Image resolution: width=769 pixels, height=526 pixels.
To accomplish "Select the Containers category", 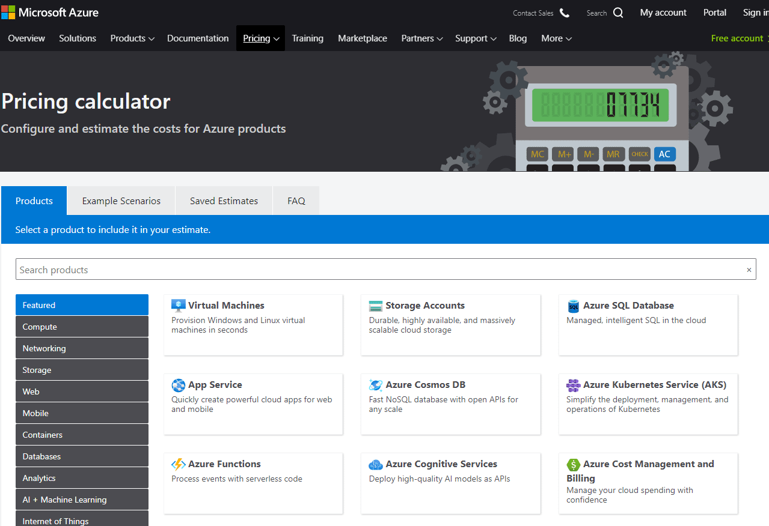I will (82, 435).
